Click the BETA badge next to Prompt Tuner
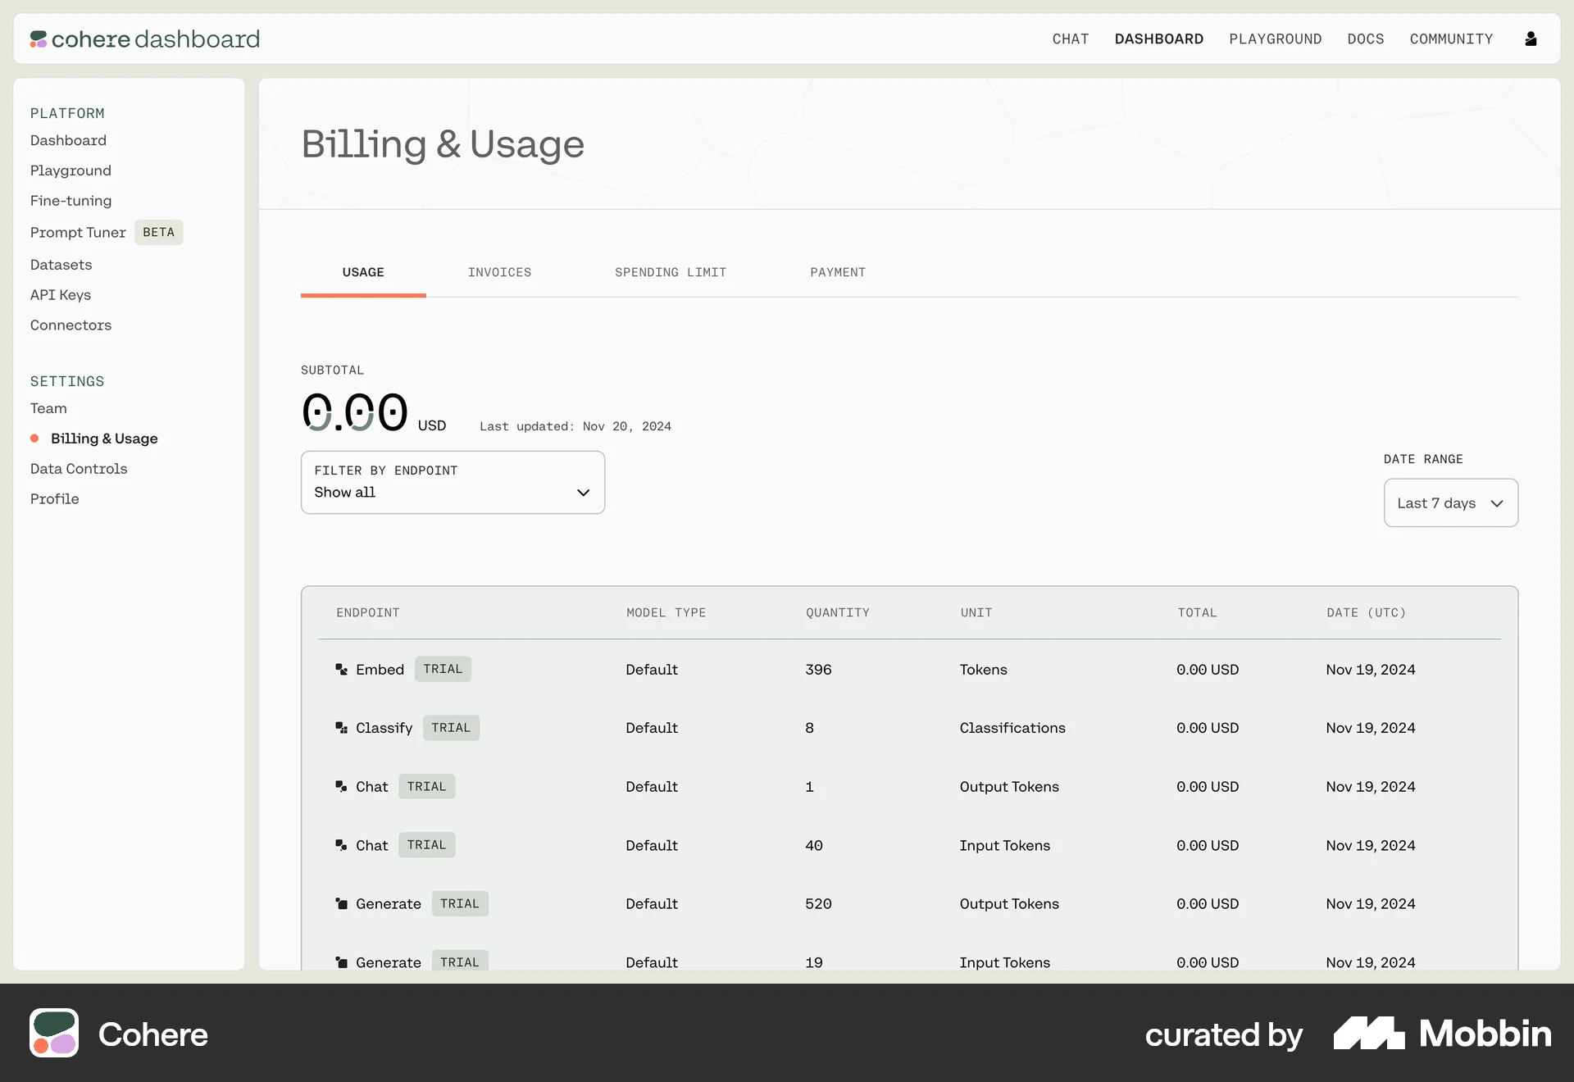 point(158,232)
